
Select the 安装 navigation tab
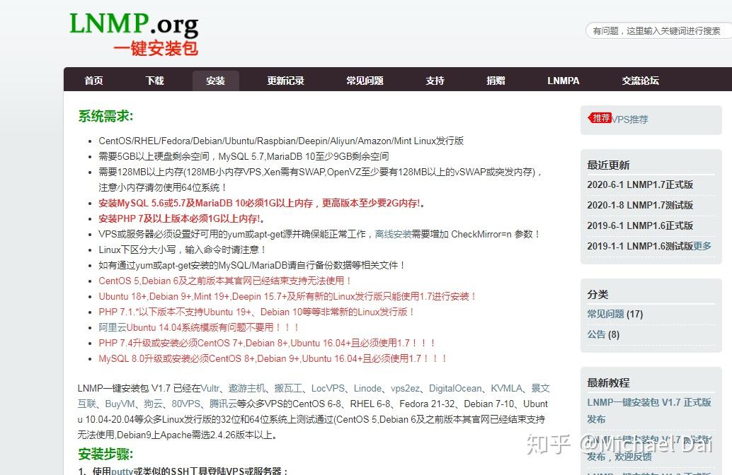tap(216, 81)
